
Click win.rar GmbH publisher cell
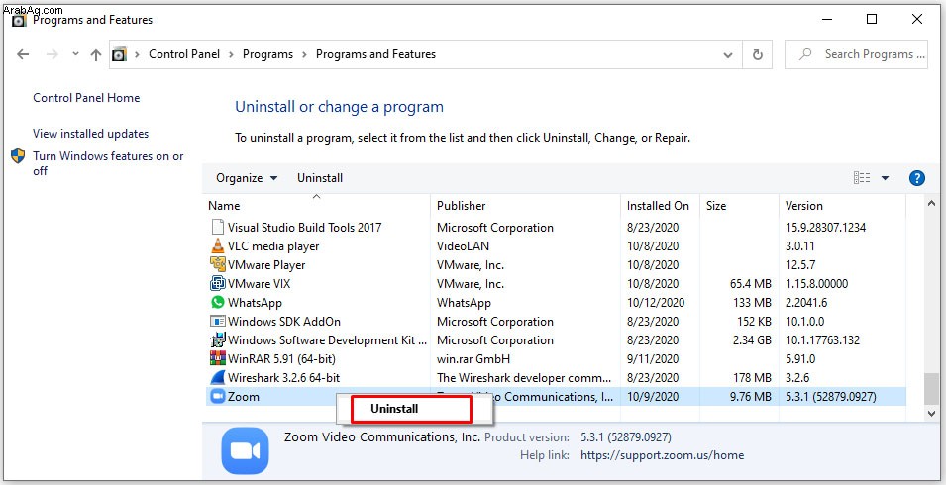pos(473,358)
